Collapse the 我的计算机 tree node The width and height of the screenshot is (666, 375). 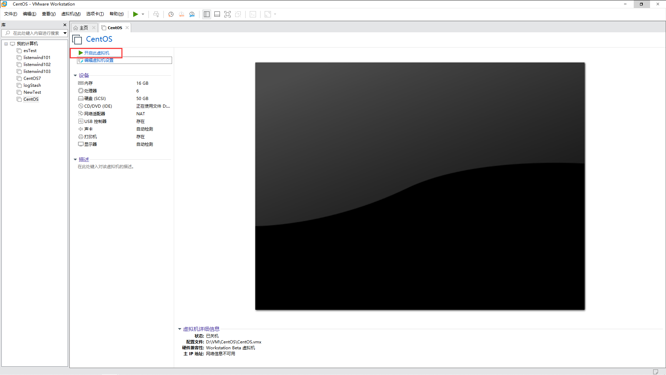point(6,44)
